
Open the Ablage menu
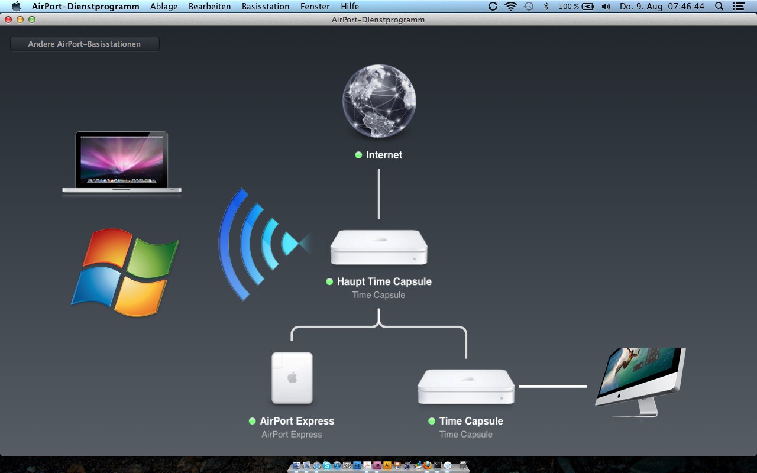click(x=164, y=7)
